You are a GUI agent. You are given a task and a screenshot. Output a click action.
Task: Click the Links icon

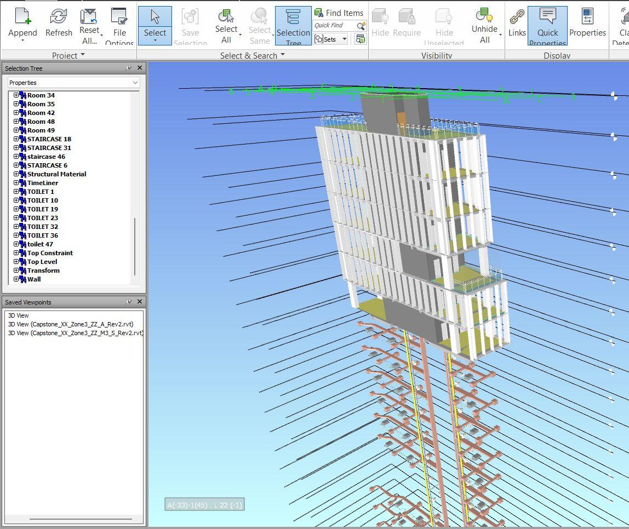(517, 18)
